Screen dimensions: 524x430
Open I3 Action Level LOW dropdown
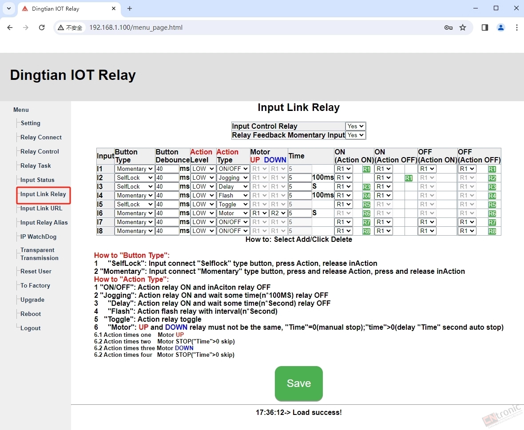pos(203,187)
